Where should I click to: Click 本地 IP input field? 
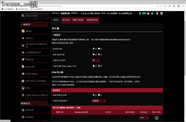[x=108, y=118]
